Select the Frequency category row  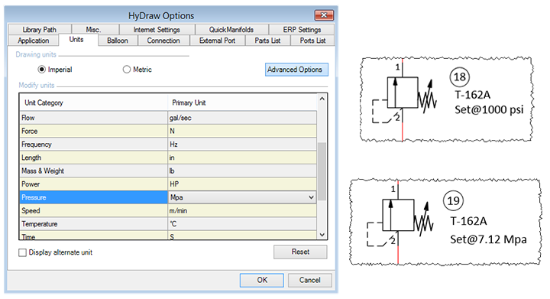tap(94, 145)
